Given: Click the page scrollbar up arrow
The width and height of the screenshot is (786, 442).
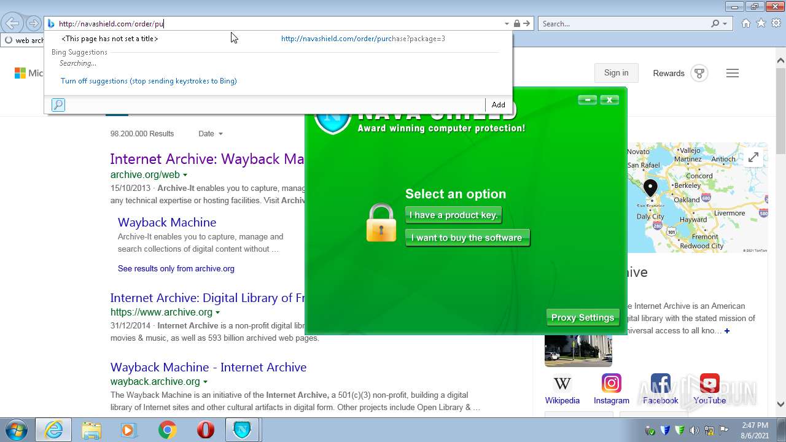Looking at the screenshot, I should [780, 61].
